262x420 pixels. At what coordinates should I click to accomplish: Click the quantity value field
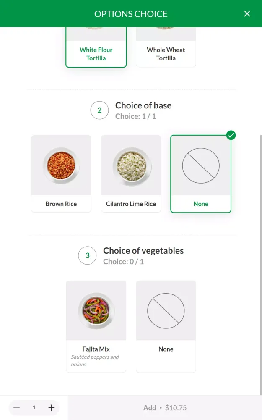pyautogui.click(x=34, y=407)
